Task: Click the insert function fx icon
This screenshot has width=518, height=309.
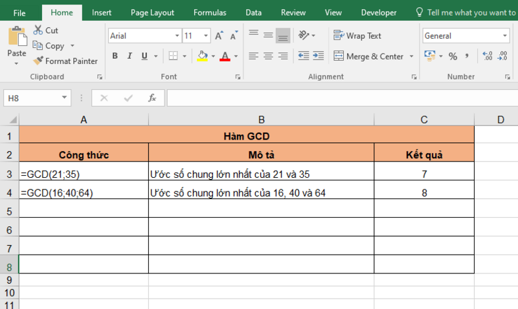Action: (152, 98)
